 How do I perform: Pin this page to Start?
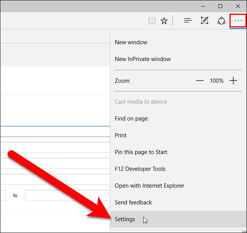[141, 152]
